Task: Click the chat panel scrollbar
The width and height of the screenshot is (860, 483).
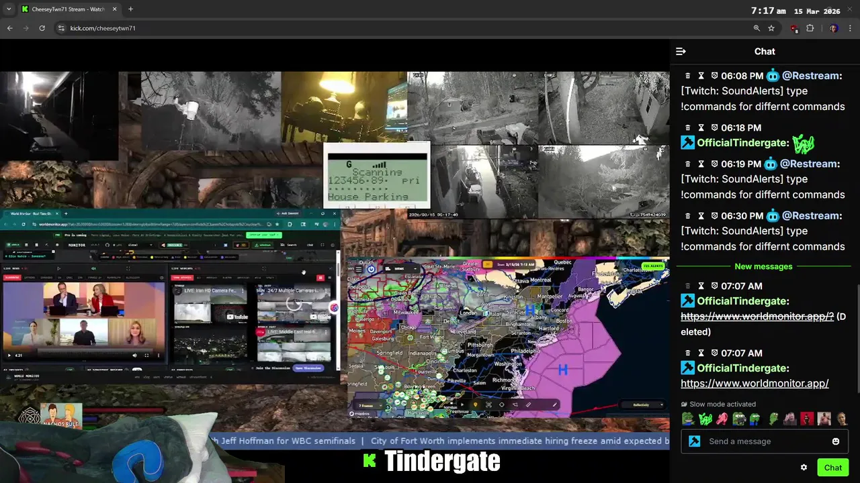Action: click(x=857, y=339)
